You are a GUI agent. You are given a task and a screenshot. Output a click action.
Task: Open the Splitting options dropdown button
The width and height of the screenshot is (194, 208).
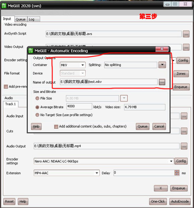(x=162, y=65)
